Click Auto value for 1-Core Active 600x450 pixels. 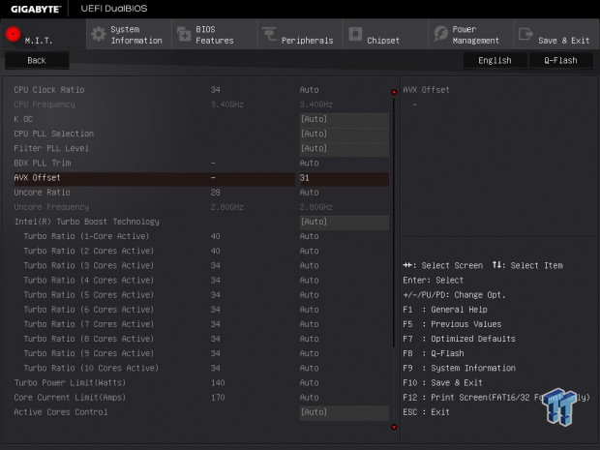coord(309,236)
